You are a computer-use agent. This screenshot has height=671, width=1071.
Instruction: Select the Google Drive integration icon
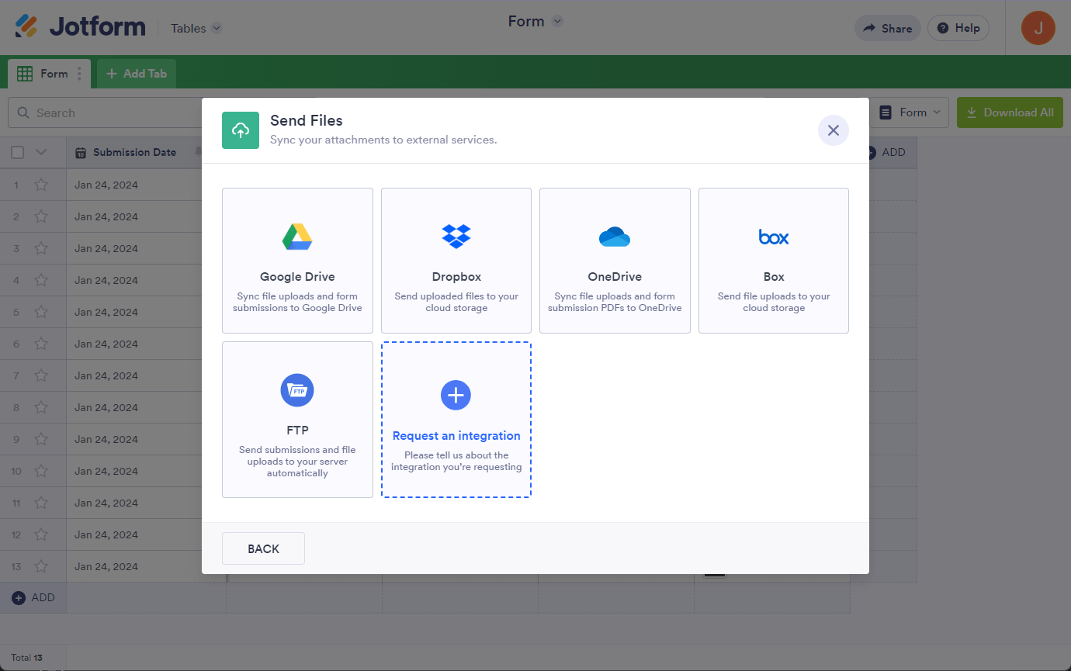click(297, 237)
